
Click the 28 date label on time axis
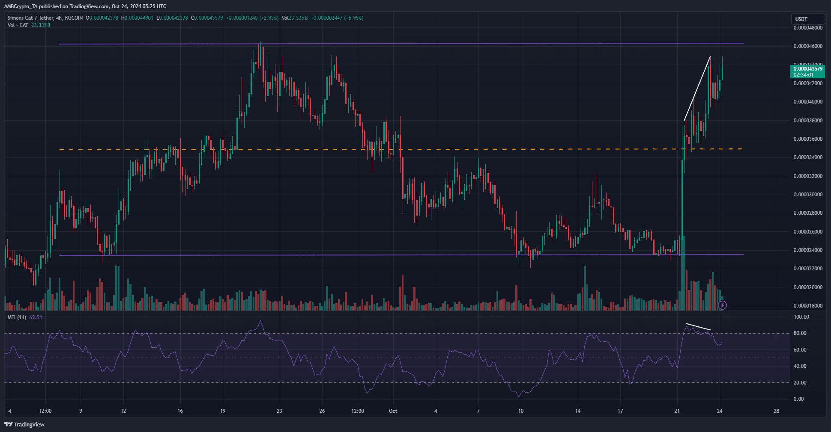pyautogui.click(x=777, y=411)
